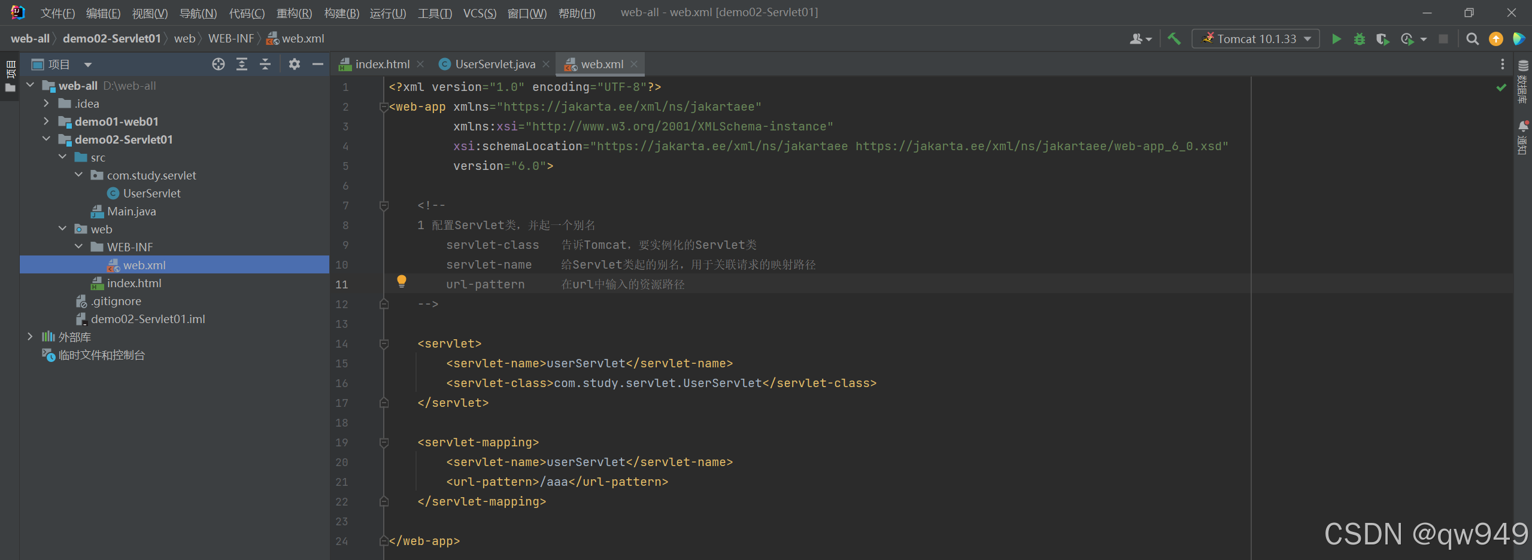Run with Coverage using the shield icon
This screenshot has height=560, width=1532.
(1383, 38)
